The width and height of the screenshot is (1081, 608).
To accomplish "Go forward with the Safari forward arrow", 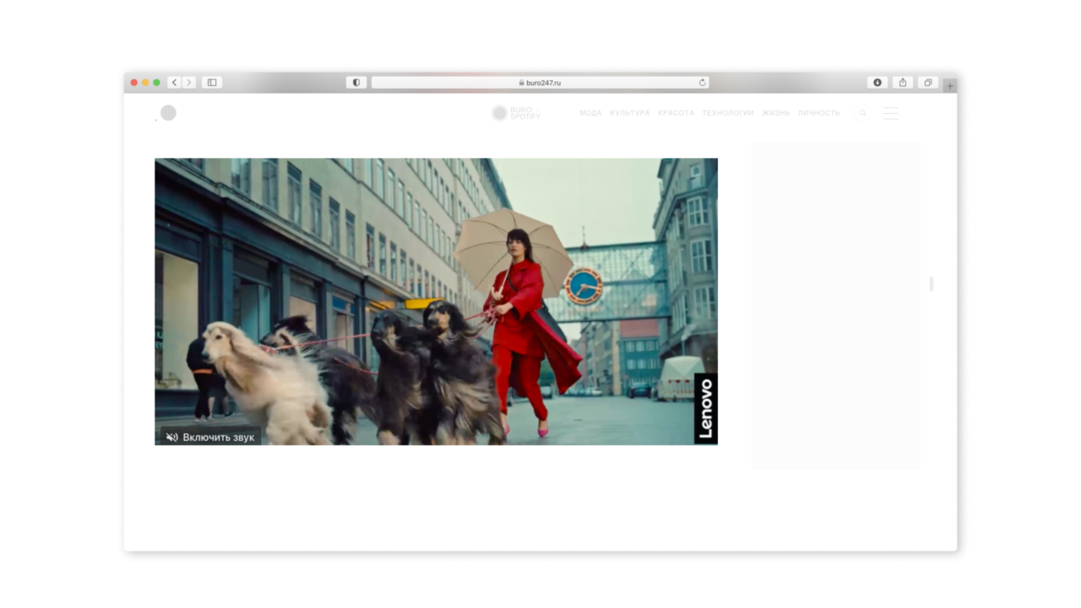I will tap(189, 83).
